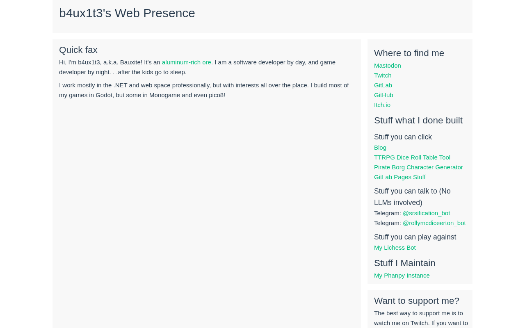Click the My Lichess Bot link
The image size is (525, 328).
(395, 248)
